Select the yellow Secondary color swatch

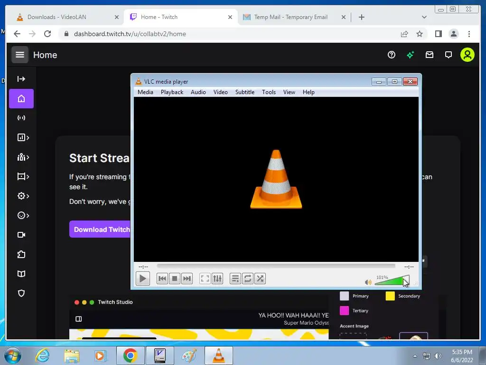click(x=390, y=296)
